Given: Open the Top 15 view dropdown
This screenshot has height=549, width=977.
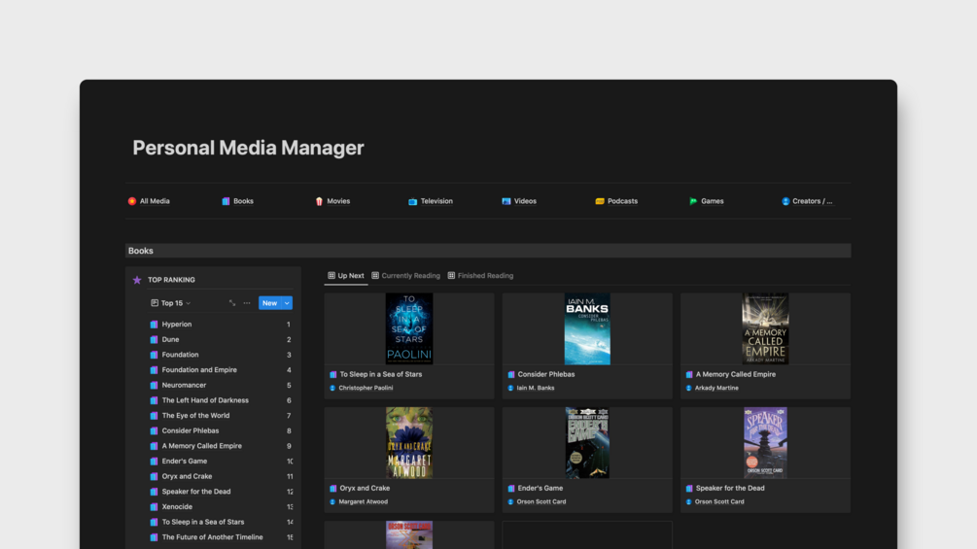Looking at the screenshot, I should [x=171, y=303].
